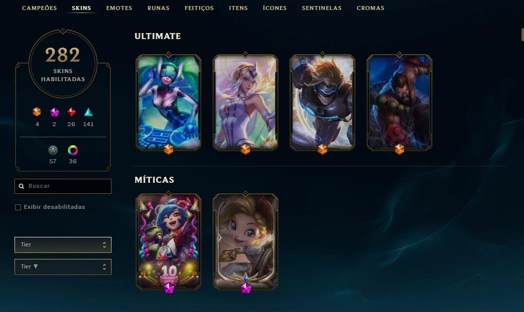This screenshot has width=524, height=312.
Task: Click the pink Mythic gem icon showing 2
Action: [54, 112]
